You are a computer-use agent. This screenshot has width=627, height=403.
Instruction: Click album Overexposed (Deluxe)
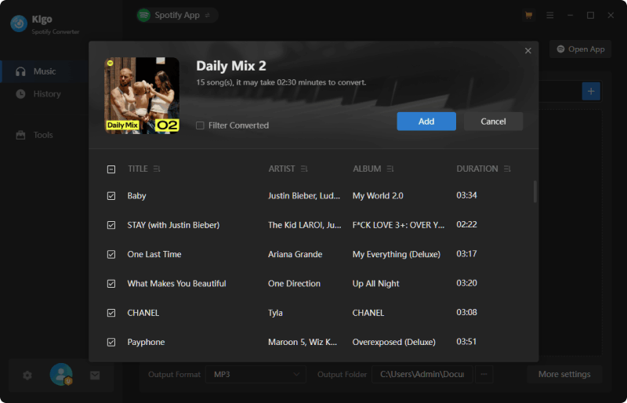tap(394, 342)
